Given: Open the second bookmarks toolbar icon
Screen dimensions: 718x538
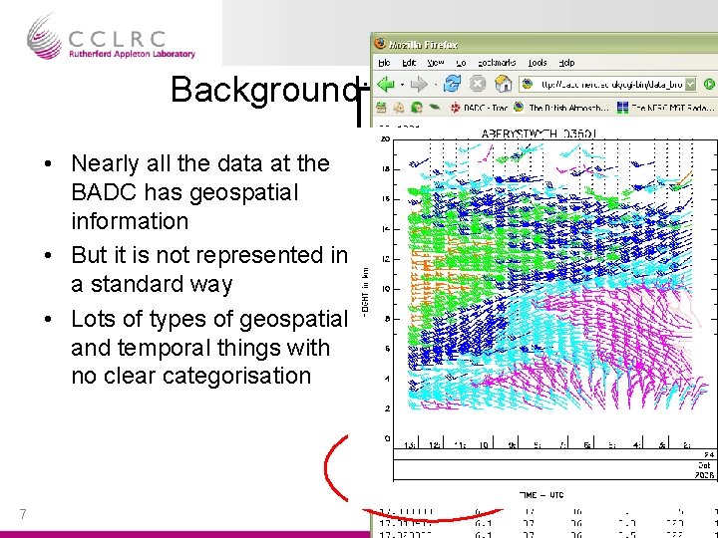Looking at the screenshot, I should coord(399,108).
